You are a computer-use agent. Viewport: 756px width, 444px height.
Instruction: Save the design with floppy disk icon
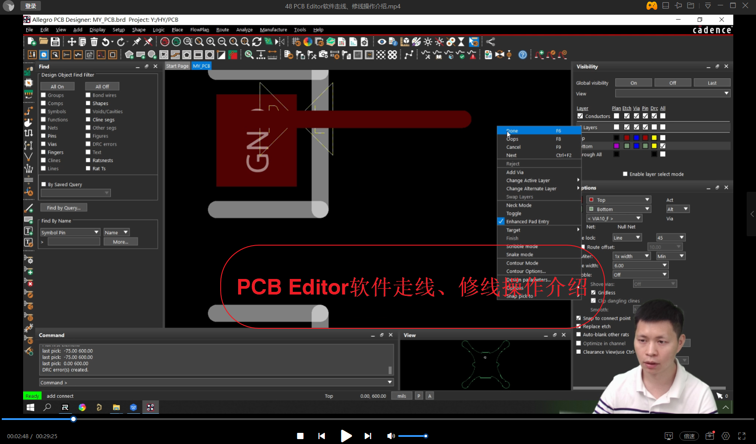point(55,41)
